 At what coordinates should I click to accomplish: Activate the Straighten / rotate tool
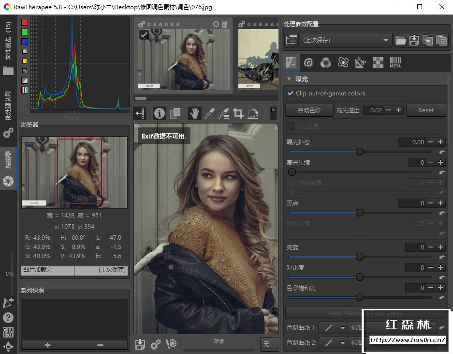(x=252, y=113)
